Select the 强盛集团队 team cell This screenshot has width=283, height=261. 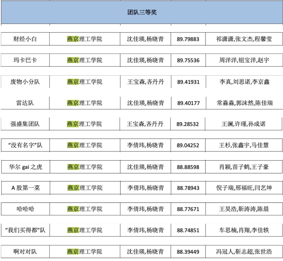(25, 124)
